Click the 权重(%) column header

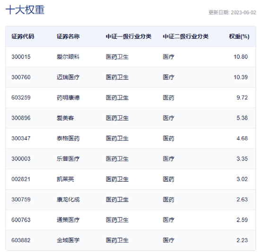239,36
